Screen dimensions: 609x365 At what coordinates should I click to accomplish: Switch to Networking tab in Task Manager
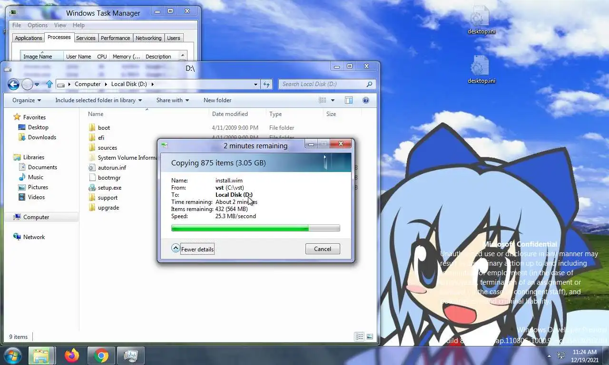(x=148, y=38)
